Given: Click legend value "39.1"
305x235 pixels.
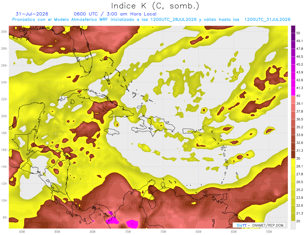Looking at the screenshot, I should (x=300, y=103).
